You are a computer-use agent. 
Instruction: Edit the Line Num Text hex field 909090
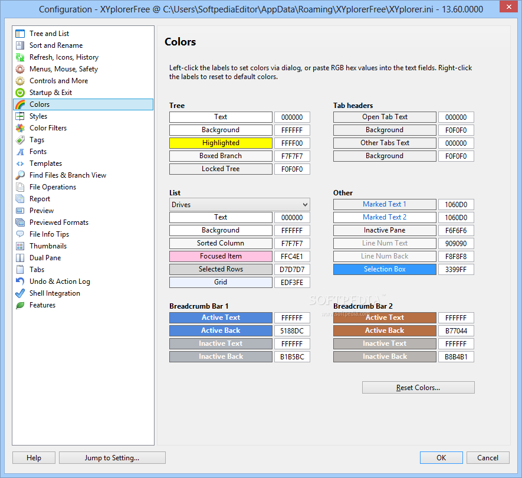pos(456,244)
